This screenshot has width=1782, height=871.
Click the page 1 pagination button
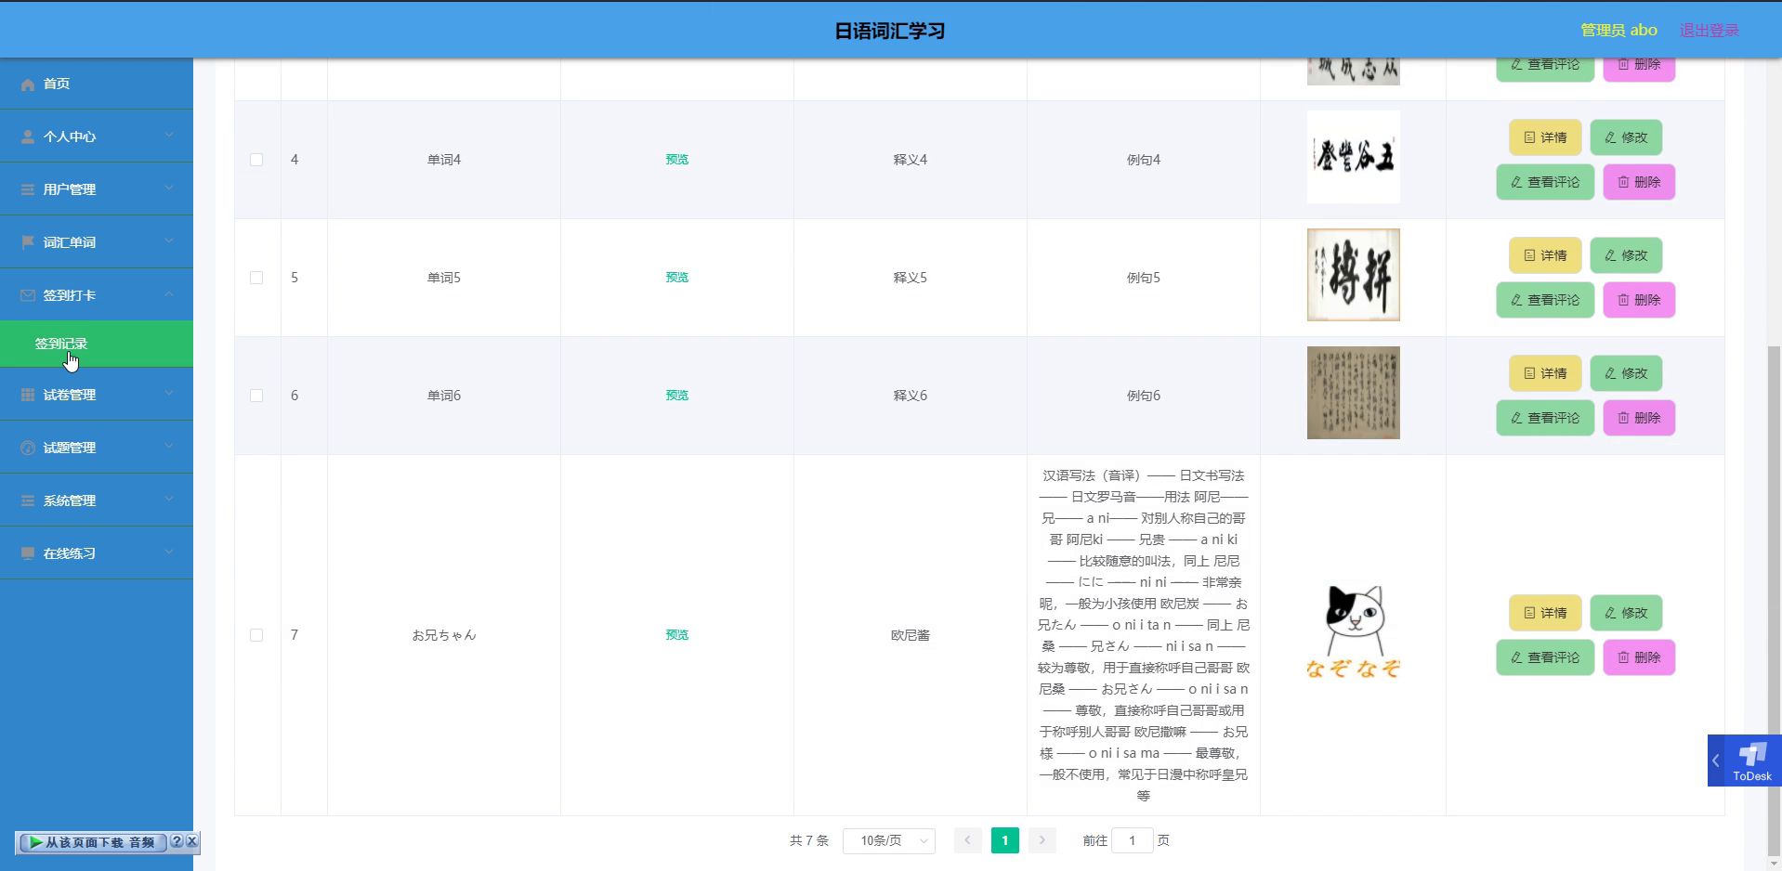pos(1004,840)
